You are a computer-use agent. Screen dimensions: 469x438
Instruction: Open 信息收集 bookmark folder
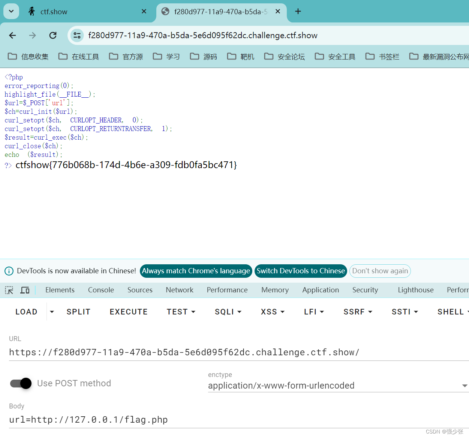(x=28, y=57)
